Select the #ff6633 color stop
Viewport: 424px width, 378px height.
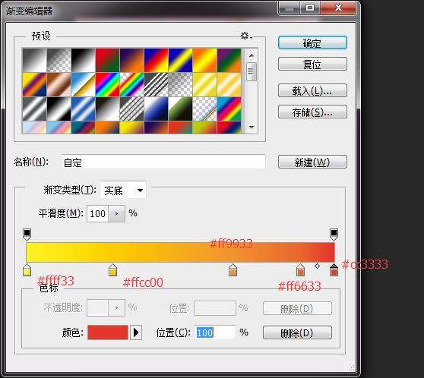pos(300,270)
